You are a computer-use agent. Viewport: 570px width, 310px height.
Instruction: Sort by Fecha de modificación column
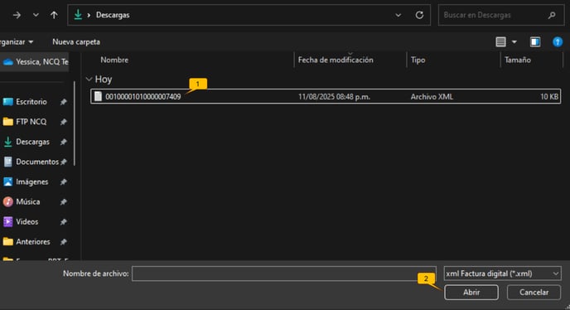[x=336, y=60]
